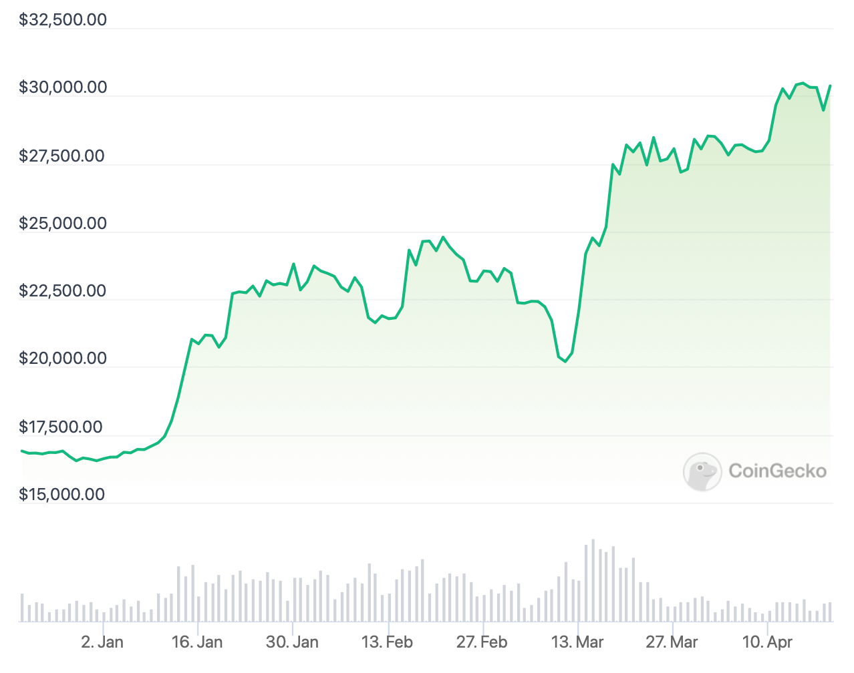Viewport: 854px width, 673px height.
Task: Click the 10. Apr date label
Action: [767, 642]
